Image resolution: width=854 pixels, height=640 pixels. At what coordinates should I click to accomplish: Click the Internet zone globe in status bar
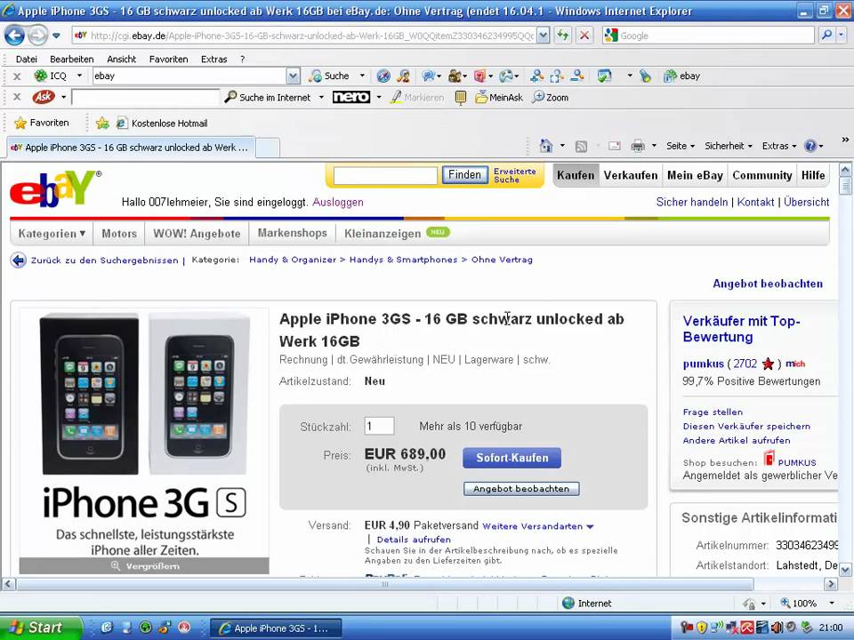pos(568,603)
